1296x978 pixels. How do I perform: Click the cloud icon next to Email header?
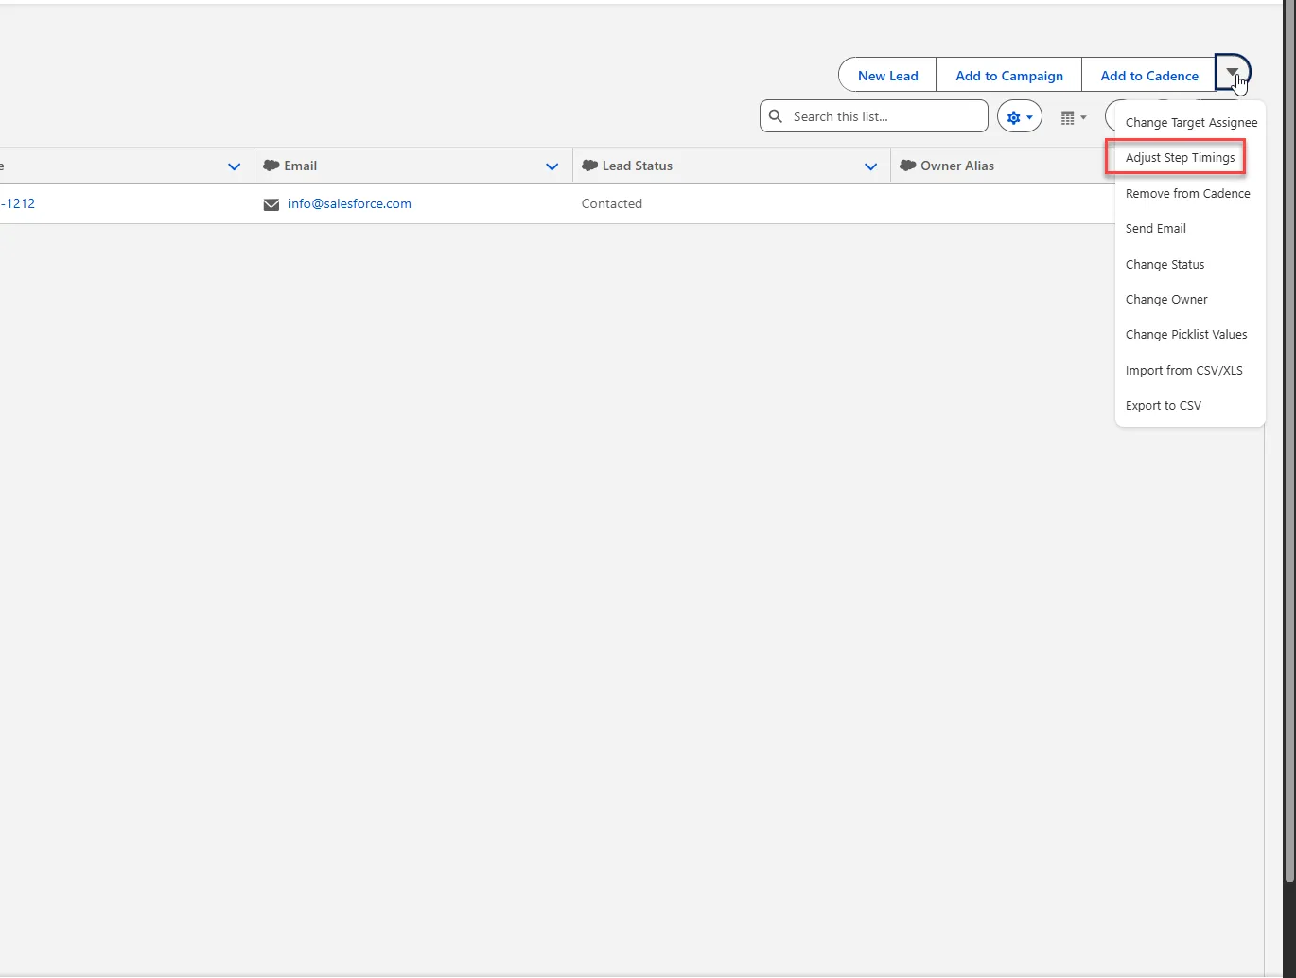click(x=271, y=166)
